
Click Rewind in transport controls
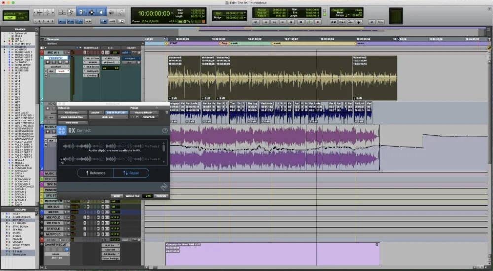[274, 22]
